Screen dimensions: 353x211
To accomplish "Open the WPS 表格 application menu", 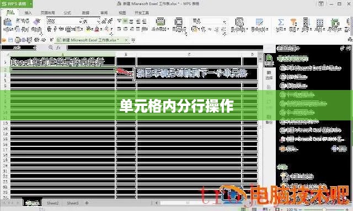I will point(16,4).
